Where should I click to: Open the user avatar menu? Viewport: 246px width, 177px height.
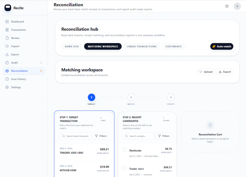point(237,6)
